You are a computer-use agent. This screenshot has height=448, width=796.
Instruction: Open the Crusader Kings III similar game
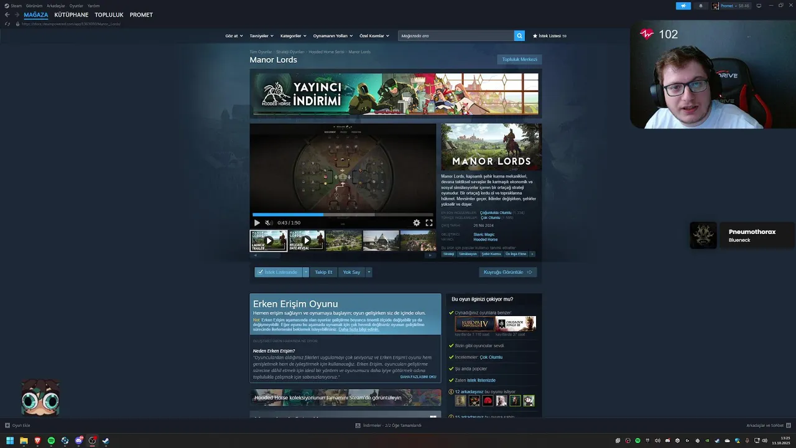coord(516,324)
